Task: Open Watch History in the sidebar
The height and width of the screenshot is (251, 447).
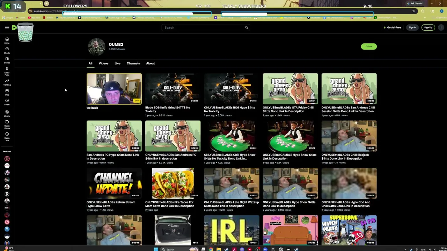Action: click(7, 124)
